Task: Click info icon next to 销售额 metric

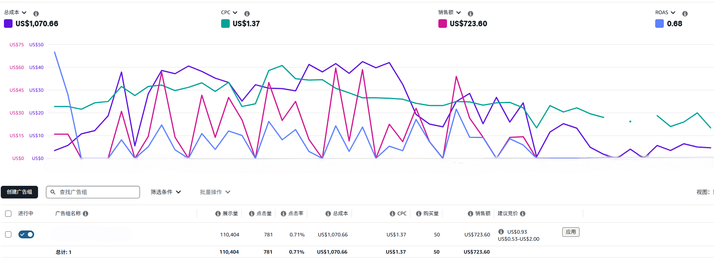Action: (471, 14)
